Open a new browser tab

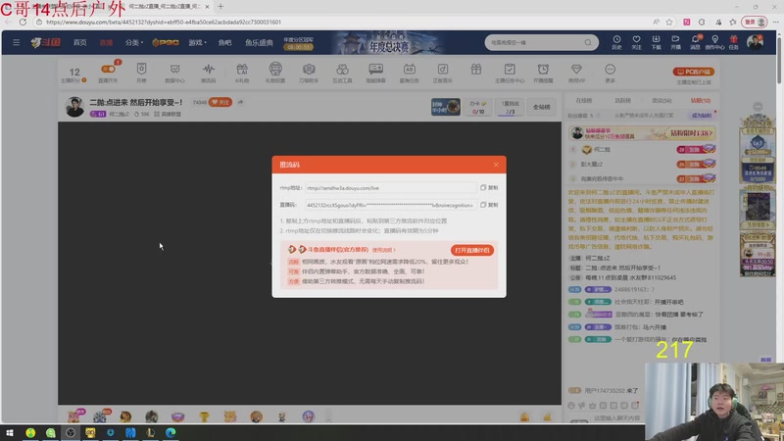coord(220,7)
